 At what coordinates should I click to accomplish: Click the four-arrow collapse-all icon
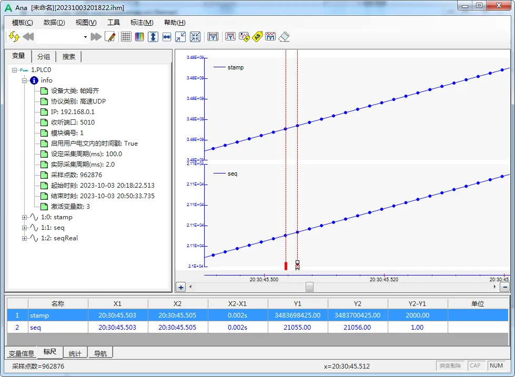[195, 36]
